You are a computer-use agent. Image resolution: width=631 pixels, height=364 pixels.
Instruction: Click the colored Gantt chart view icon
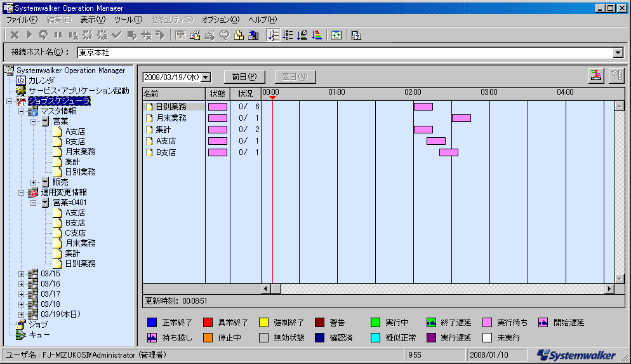tap(596, 76)
